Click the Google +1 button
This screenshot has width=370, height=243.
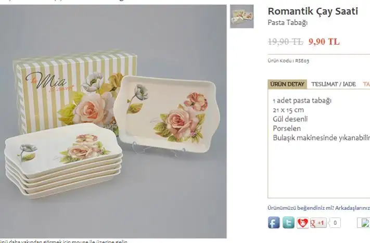tap(318, 223)
